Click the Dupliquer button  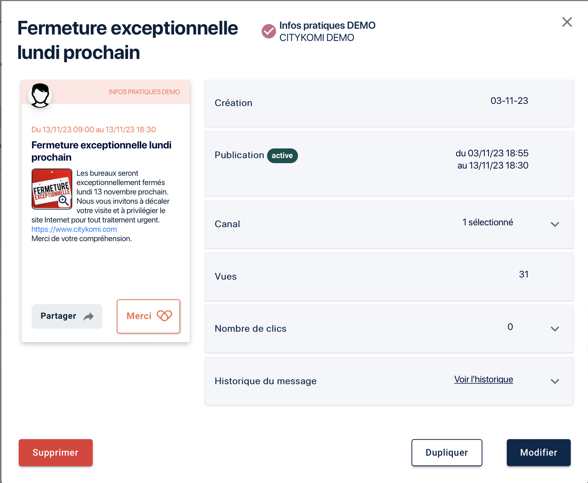pyautogui.click(x=447, y=452)
